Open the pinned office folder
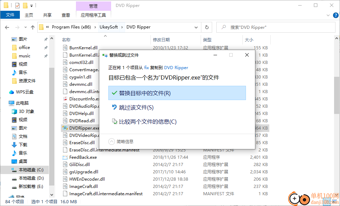This screenshot has width=340, height=206. coord(24,47)
